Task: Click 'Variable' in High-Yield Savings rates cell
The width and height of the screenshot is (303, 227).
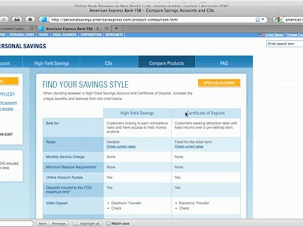Action: (x=113, y=142)
